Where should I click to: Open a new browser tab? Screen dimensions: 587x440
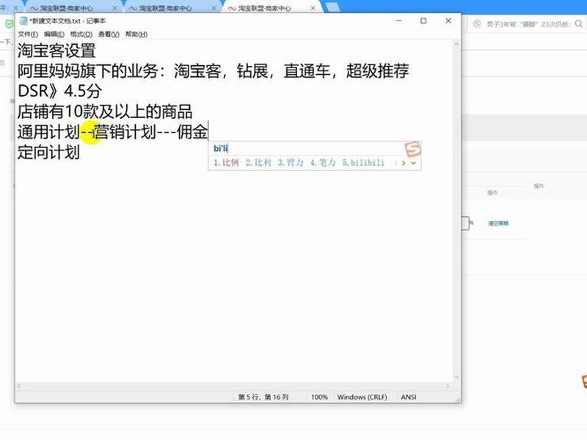333,7
